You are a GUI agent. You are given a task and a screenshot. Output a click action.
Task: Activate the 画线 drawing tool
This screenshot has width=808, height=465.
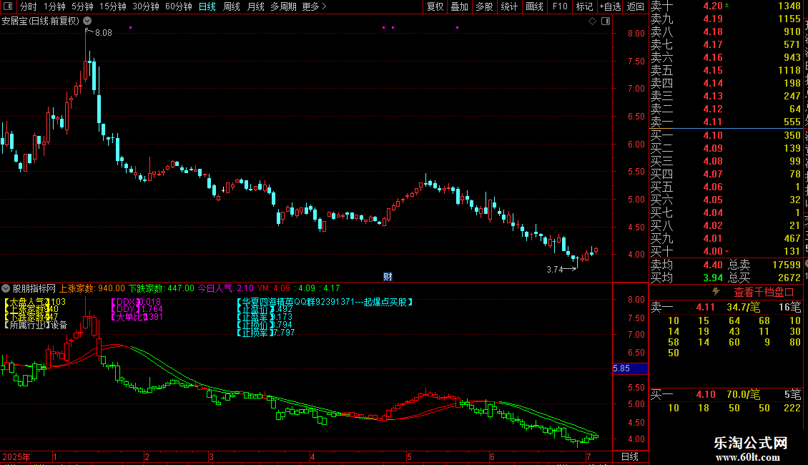tap(534, 6)
